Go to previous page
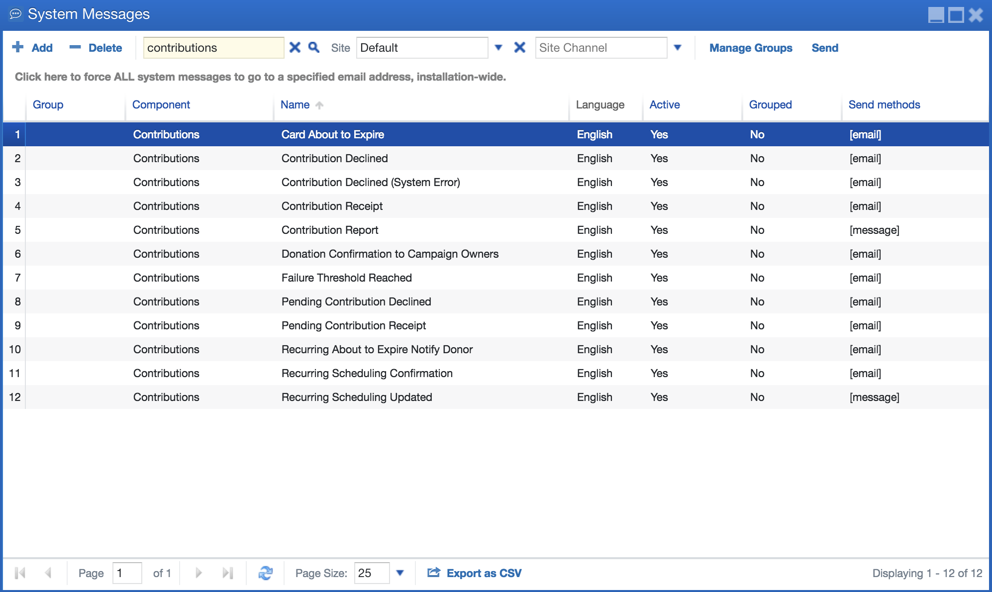 48,573
